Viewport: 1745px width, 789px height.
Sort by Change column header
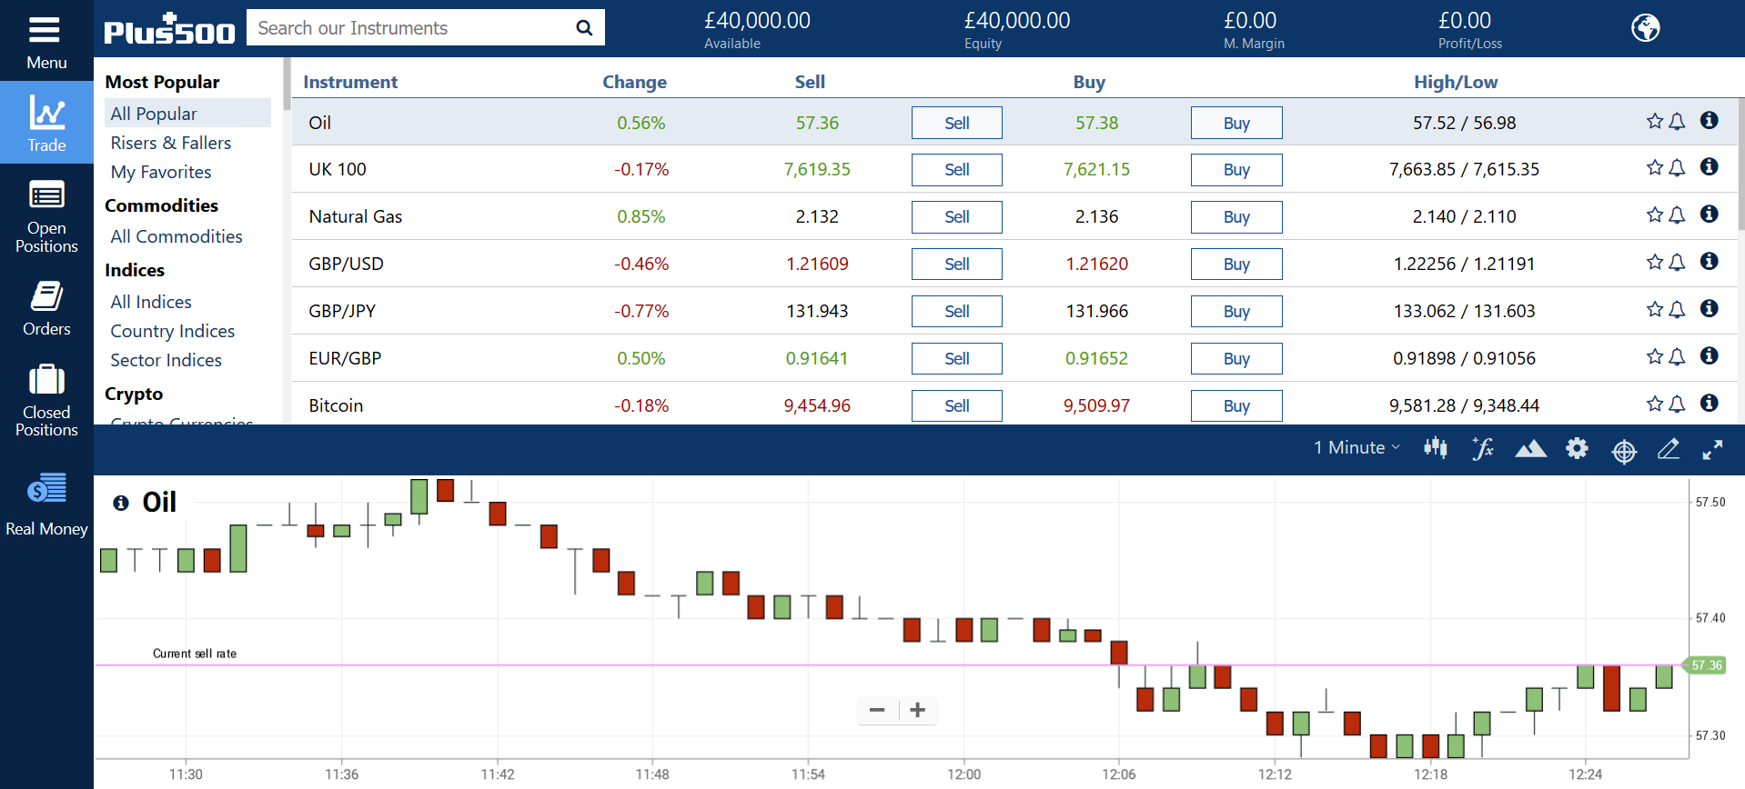[x=634, y=82]
